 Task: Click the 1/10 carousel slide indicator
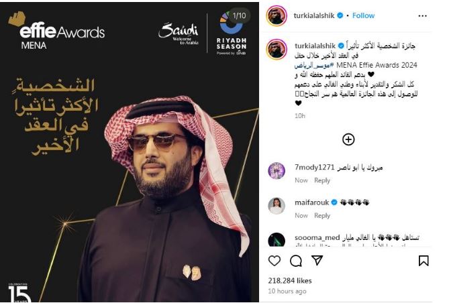(239, 15)
